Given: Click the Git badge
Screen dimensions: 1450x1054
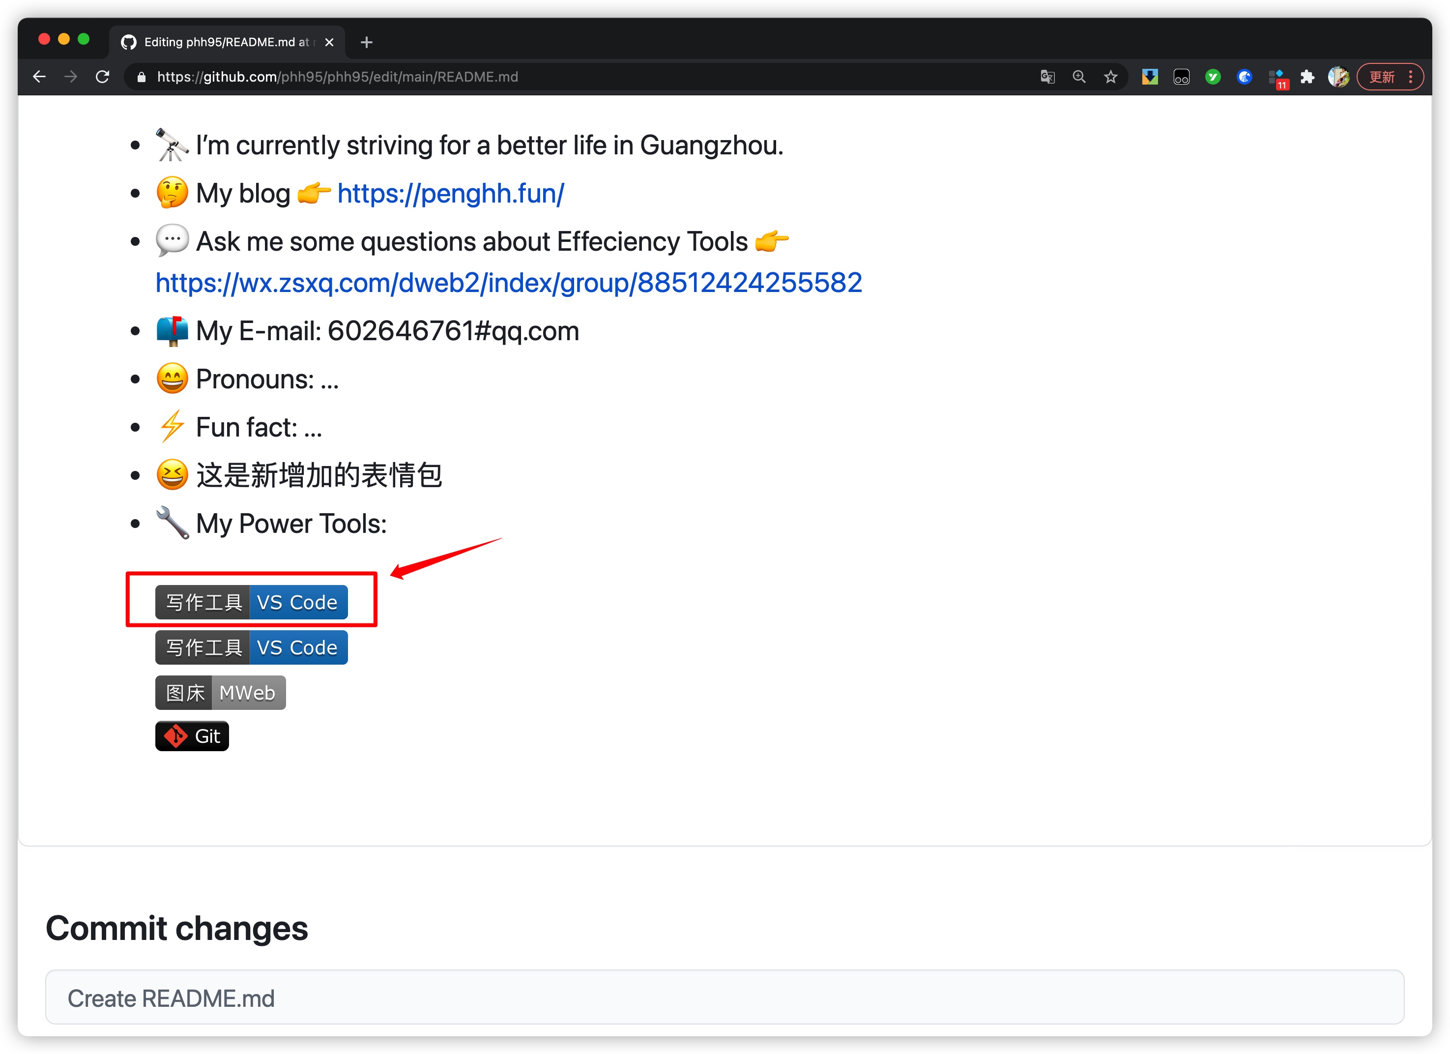Looking at the screenshot, I should pos(192,736).
